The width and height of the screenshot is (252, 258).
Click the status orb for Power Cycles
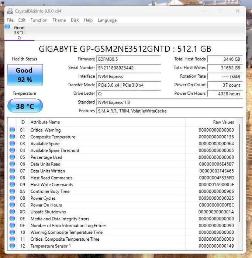coord(12,198)
